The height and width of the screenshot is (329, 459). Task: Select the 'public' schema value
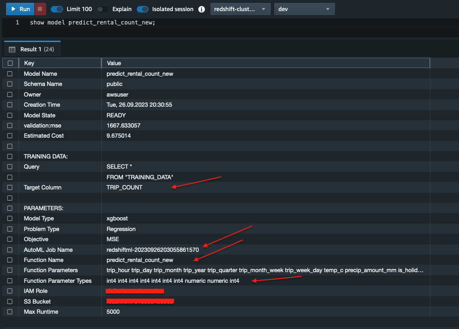click(115, 84)
